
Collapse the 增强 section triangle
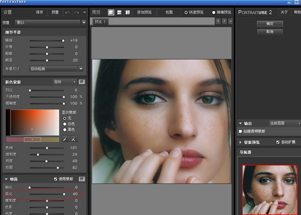pyautogui.click(x=6, y=179)
